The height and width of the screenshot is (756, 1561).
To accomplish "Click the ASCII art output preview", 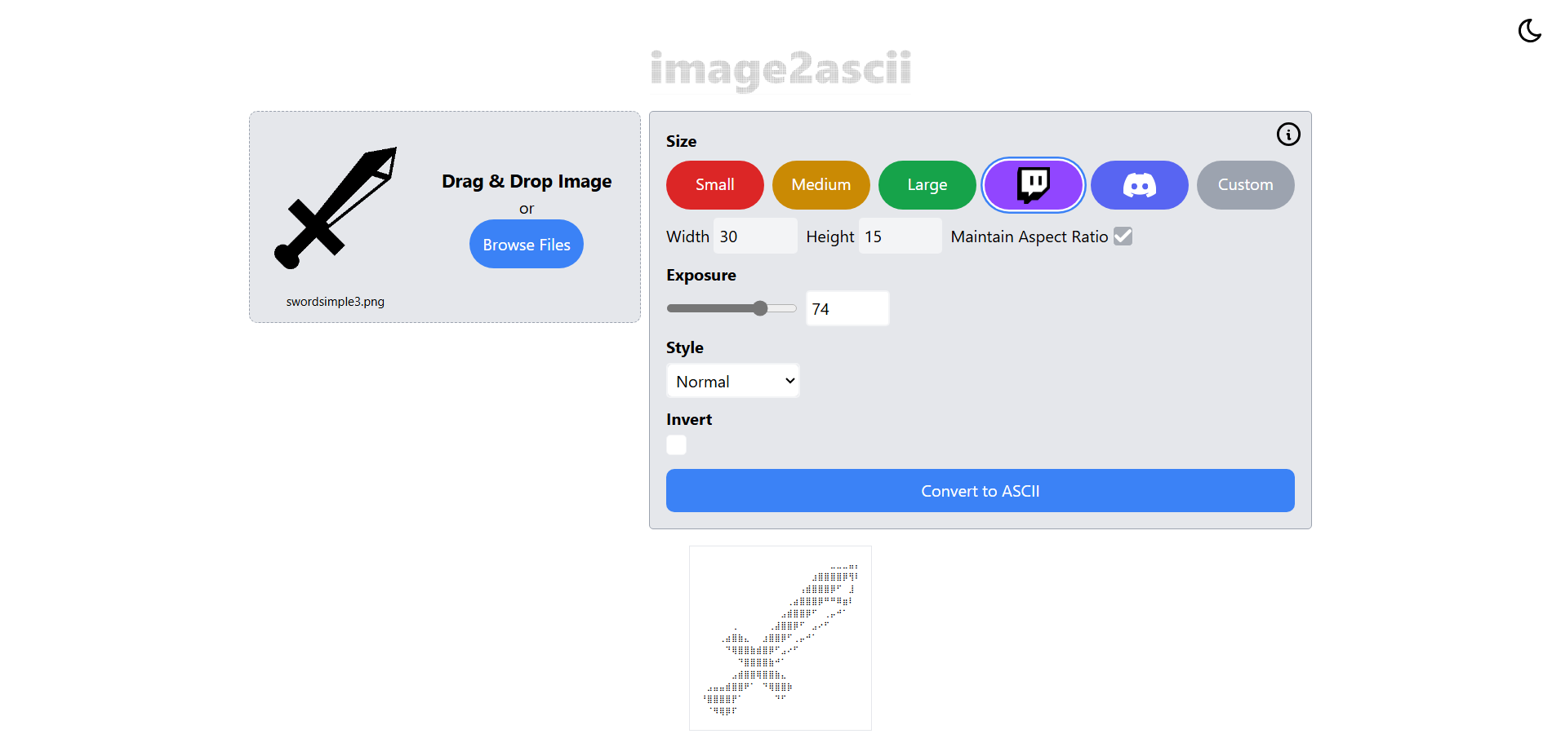I will 780,638.
